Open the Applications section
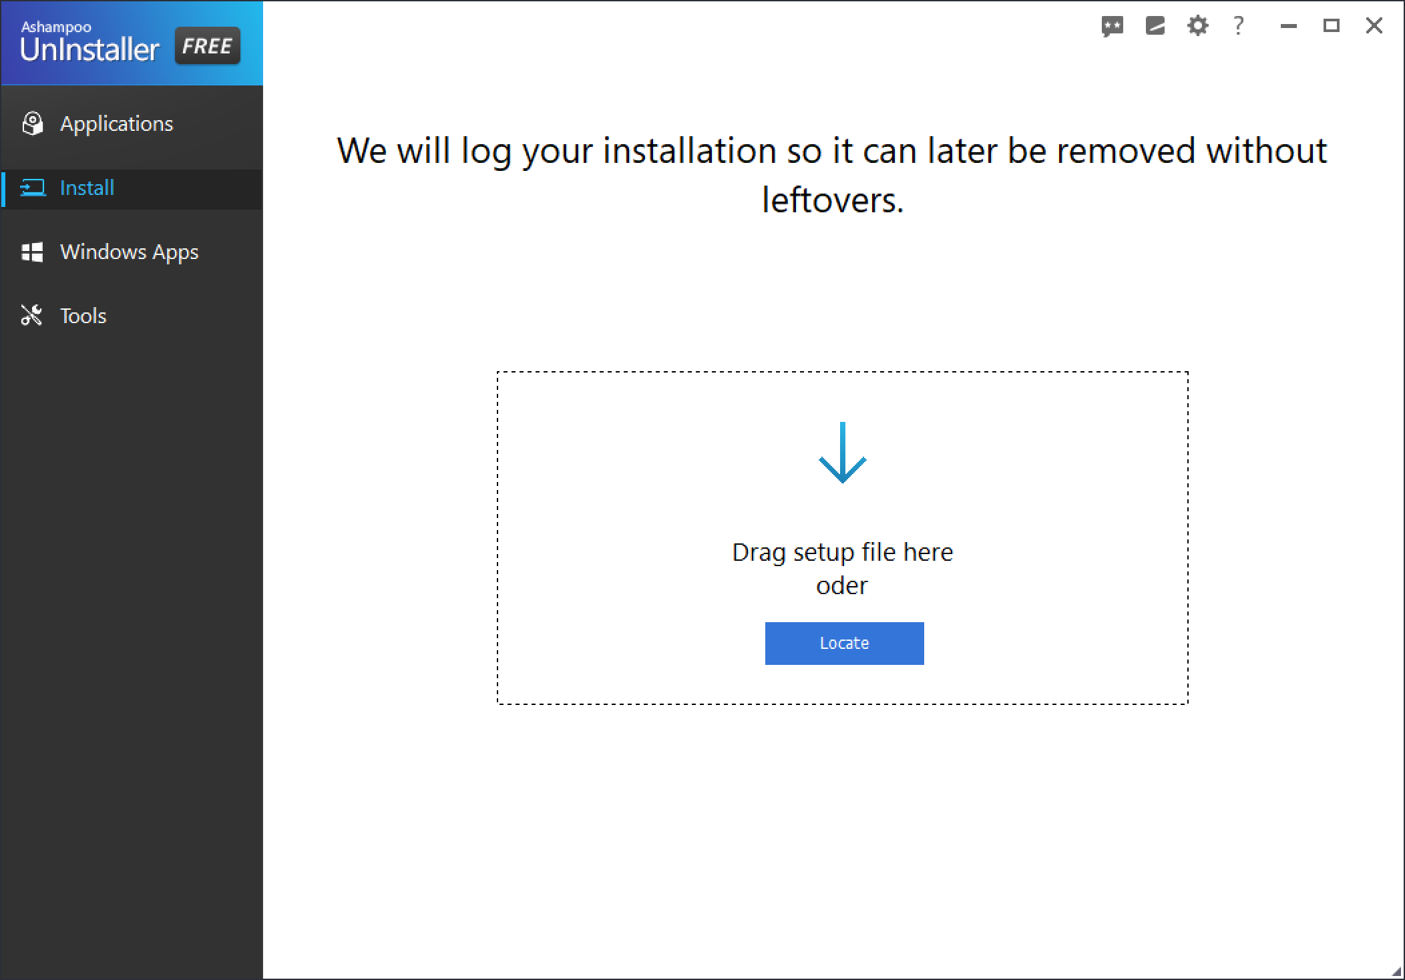This screenshot has width=1405, height=980. pos(132,124)
